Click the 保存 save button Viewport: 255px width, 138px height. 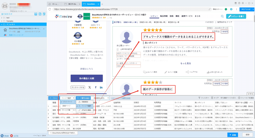pyautogui.click(x=248, y=135)
